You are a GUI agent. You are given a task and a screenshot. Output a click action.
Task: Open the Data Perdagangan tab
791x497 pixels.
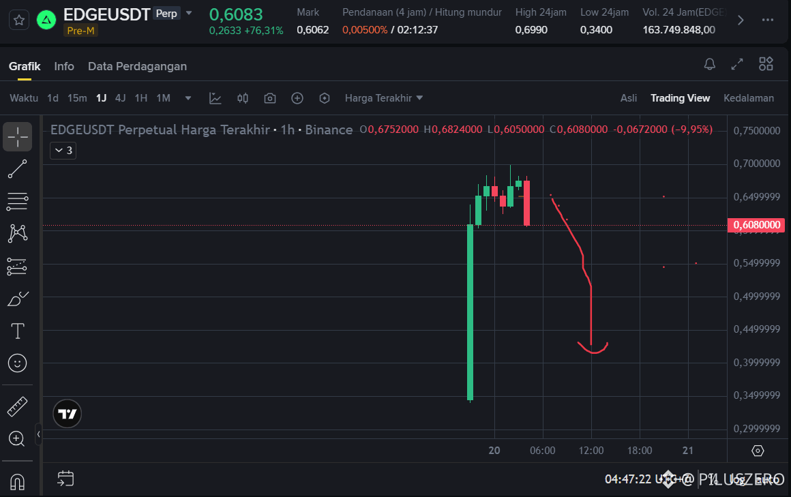tap(137, 67)
